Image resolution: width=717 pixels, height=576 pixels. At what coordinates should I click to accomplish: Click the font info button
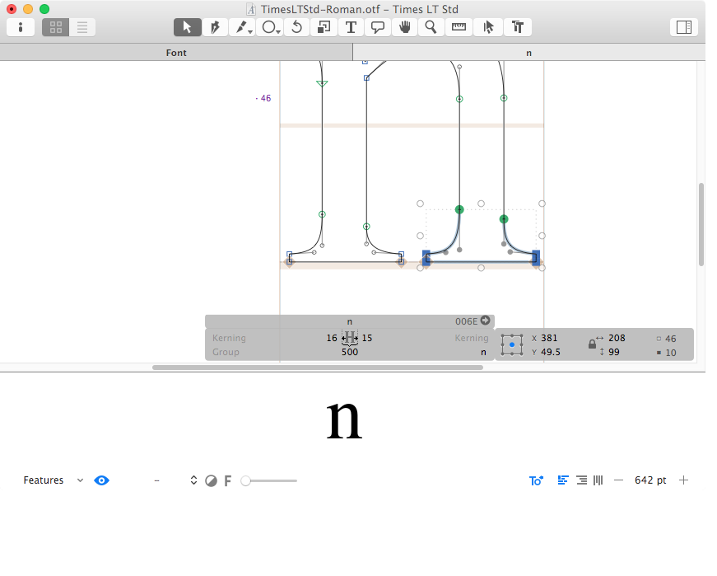click(21, 27)
